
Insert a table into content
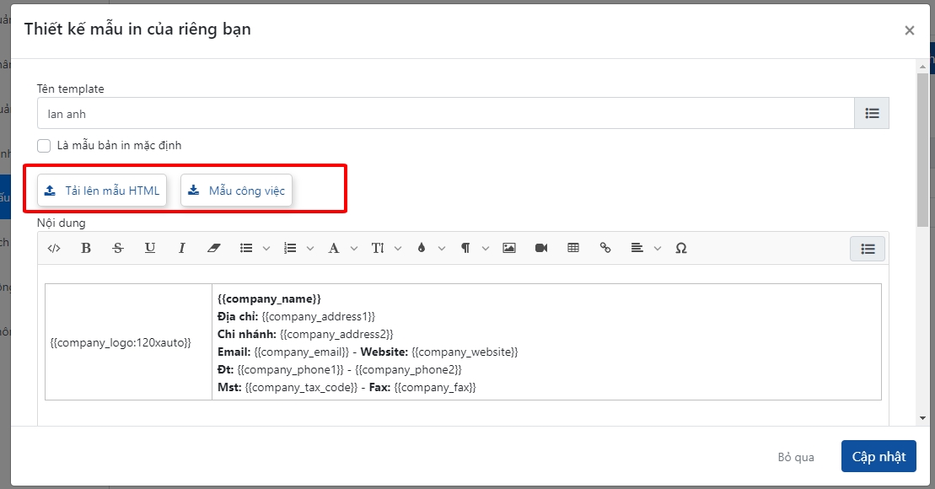pyautogui.click(x=573, y=248)
